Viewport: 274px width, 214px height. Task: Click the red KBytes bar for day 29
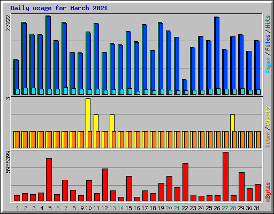241,187
